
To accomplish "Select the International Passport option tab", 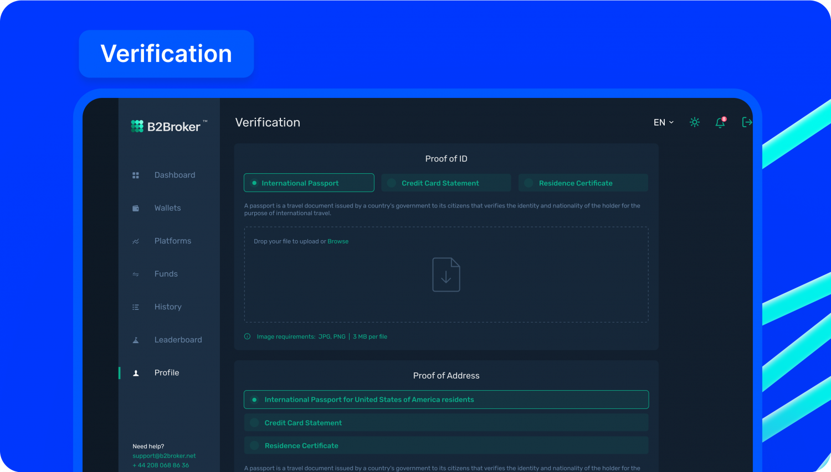I will click(x=309, y=183).
